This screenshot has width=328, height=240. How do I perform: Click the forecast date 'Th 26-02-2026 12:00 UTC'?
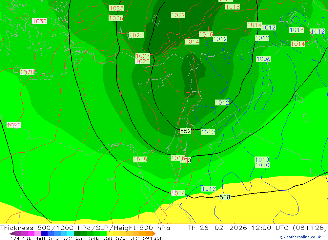click(x=239, y=228)
